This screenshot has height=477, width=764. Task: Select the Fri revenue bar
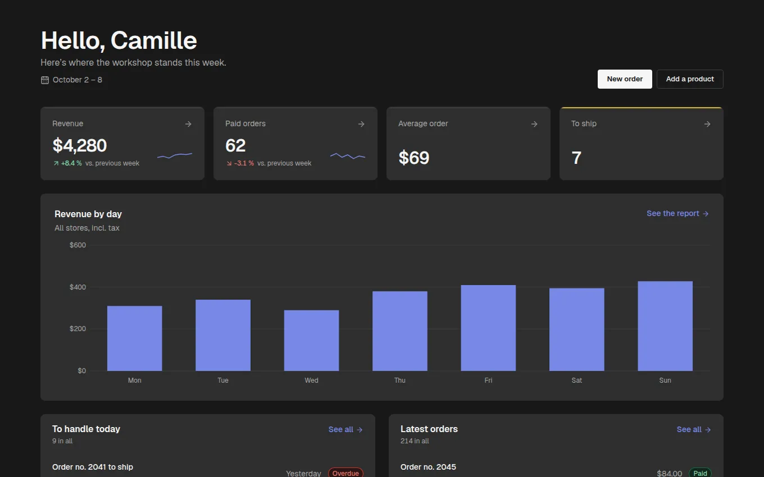[x=489, y=328]
